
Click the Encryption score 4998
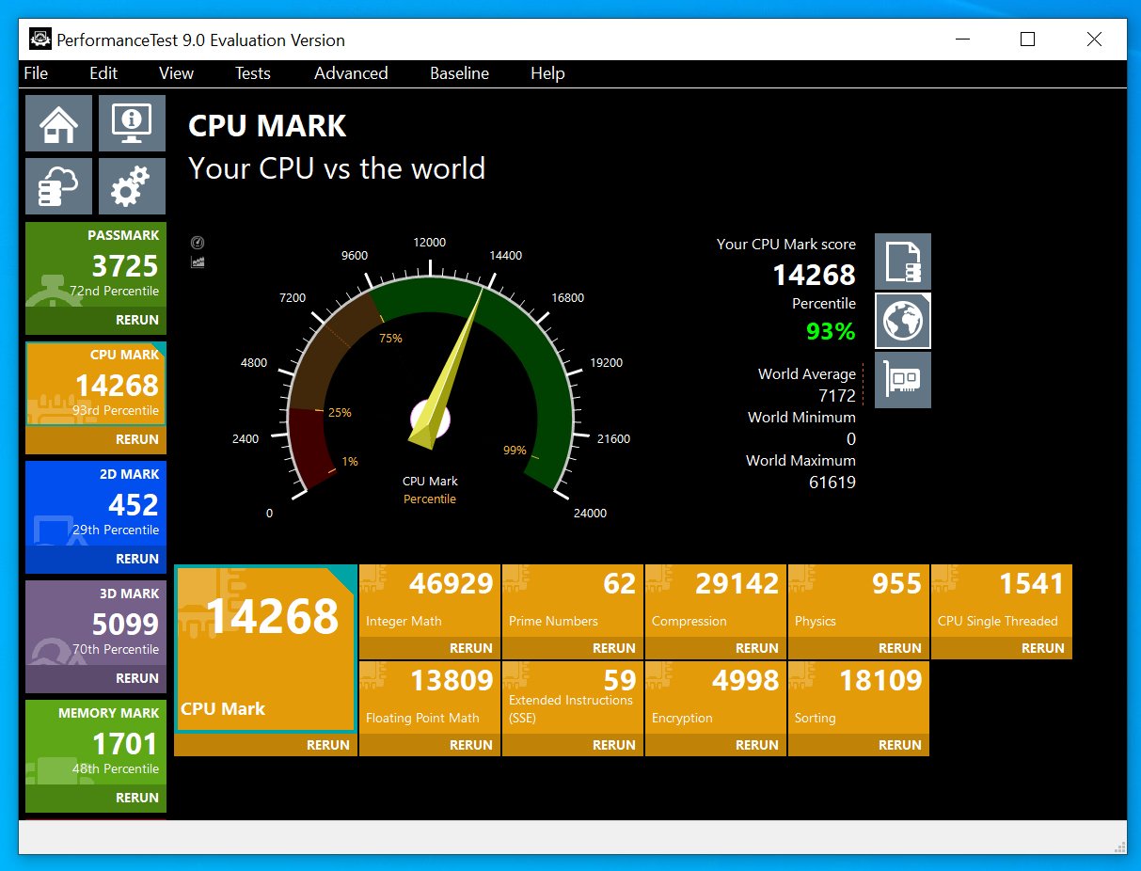pos(746,681)
